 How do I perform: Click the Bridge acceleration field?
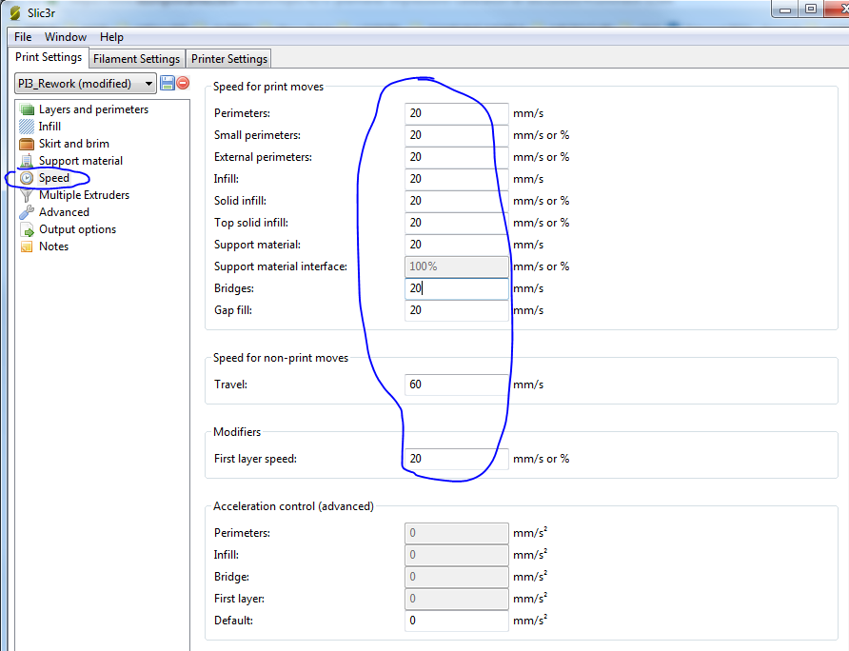tap(457, 577)
